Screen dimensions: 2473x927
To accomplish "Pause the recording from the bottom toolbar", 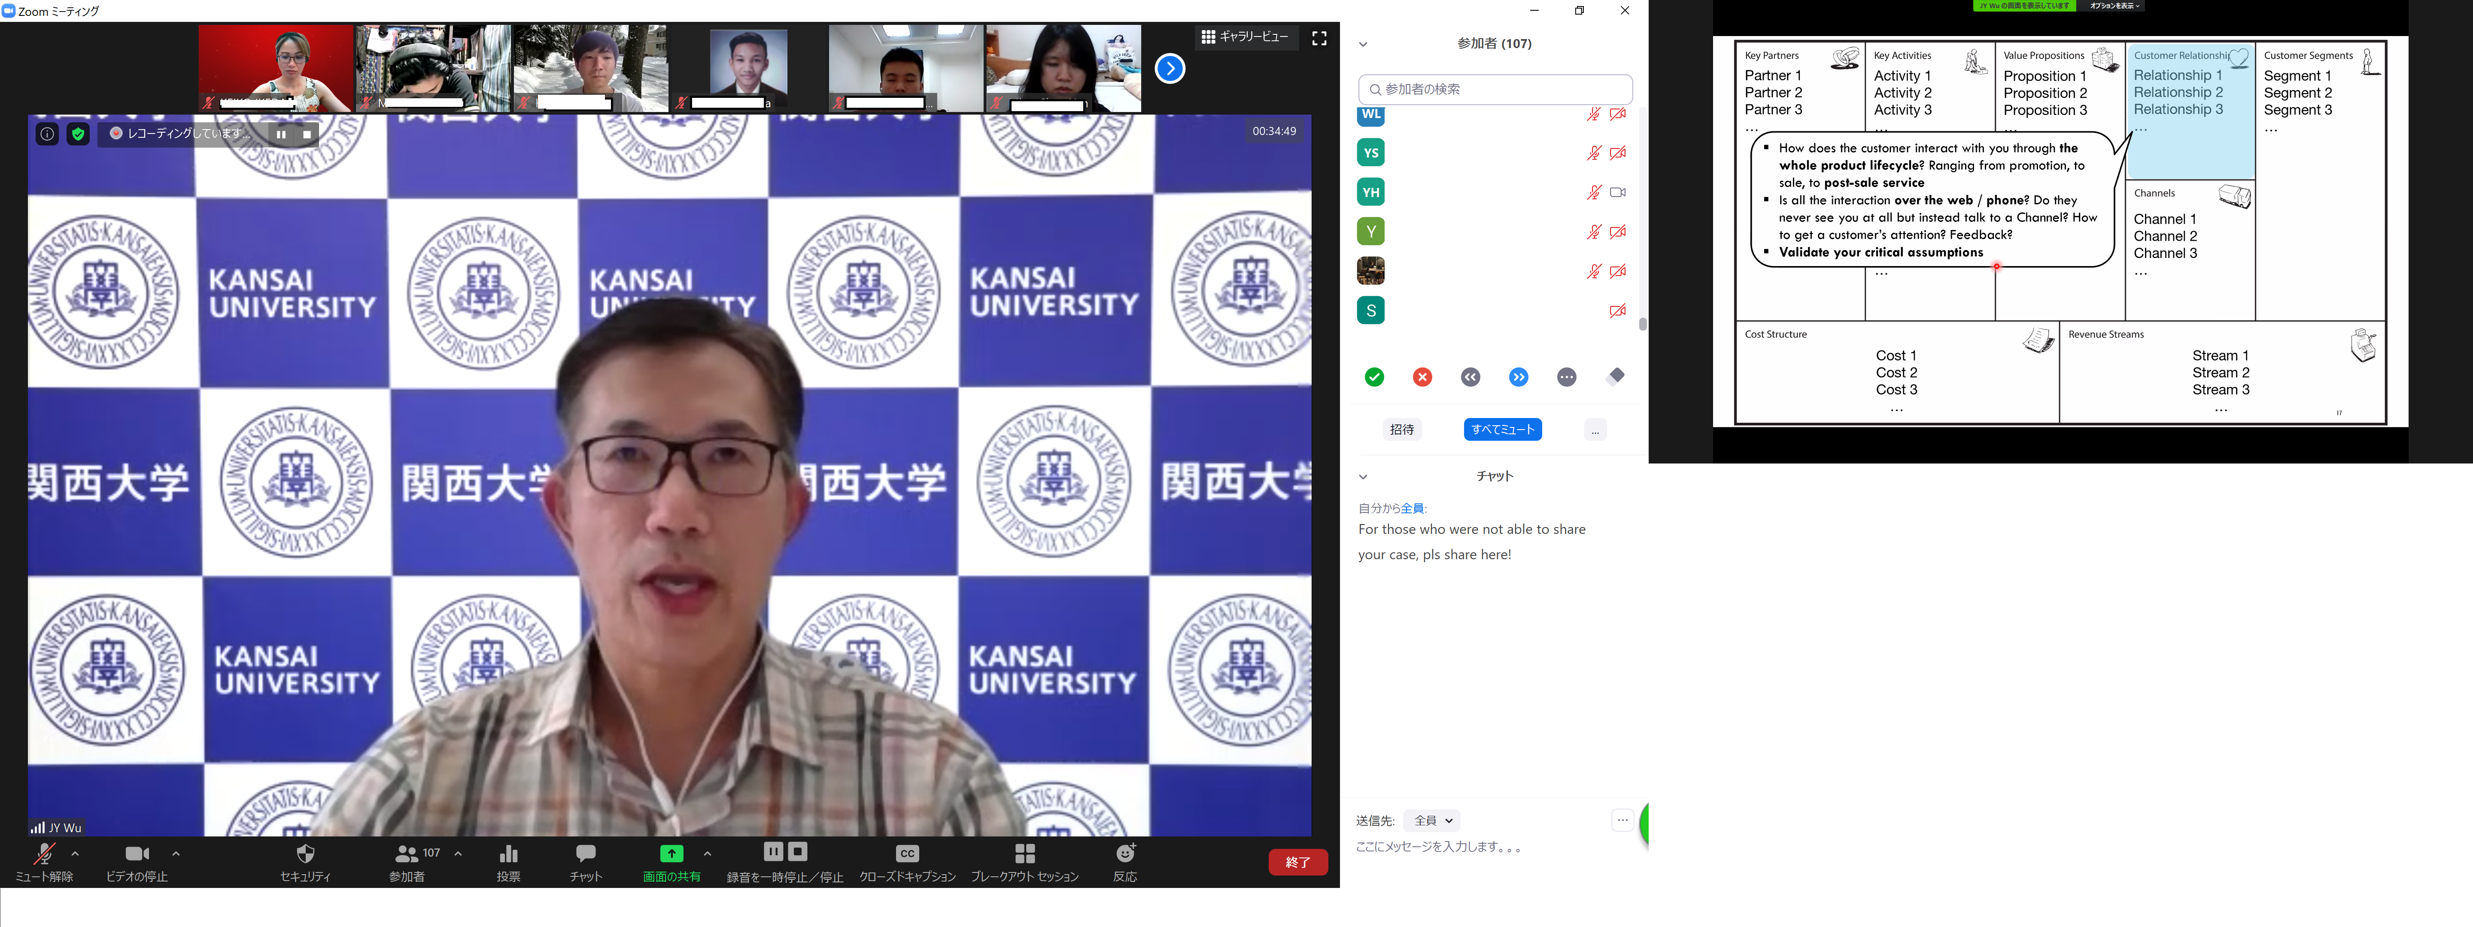I will point(773,851).
